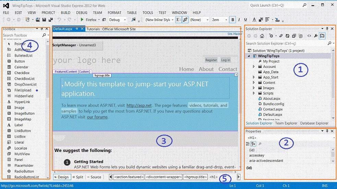Start debugging with the green Firefox play icon
The width and height of the screenshot is (337, 189).
(x=82, y=20)
